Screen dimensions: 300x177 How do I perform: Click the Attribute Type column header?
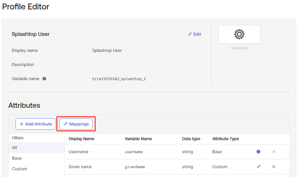[x=226, y=139]
